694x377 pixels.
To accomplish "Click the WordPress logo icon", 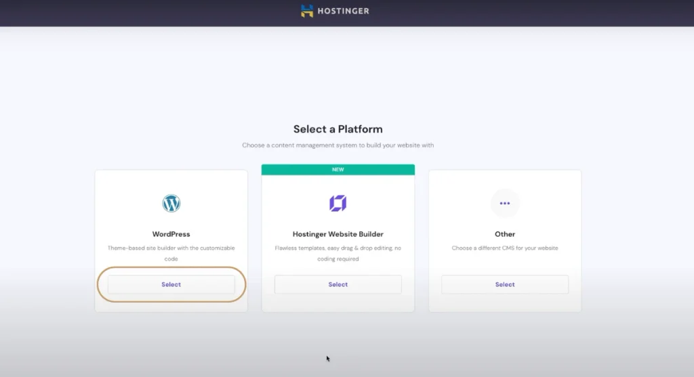I will pos(171,203).
